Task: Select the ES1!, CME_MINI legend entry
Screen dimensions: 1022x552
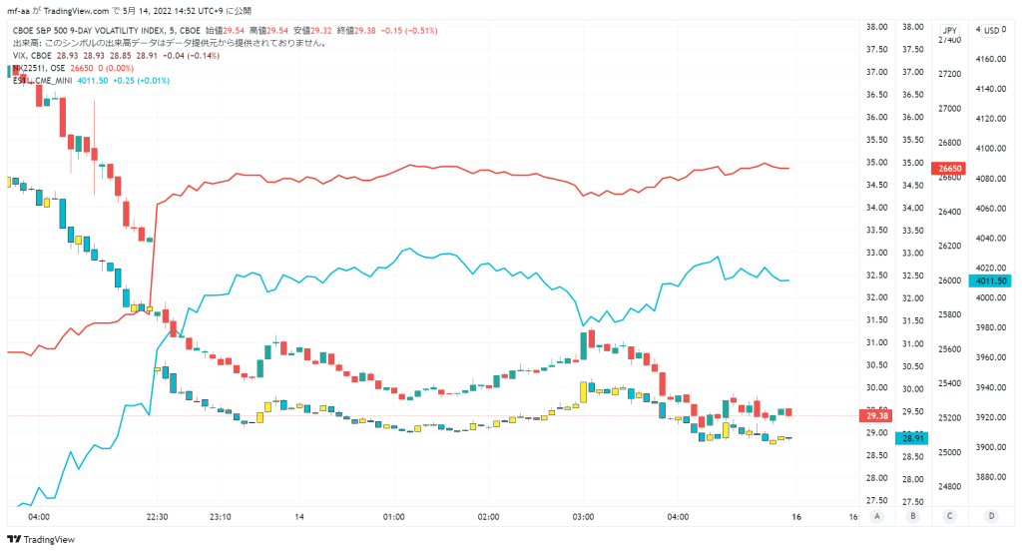Action: (42, 81)
